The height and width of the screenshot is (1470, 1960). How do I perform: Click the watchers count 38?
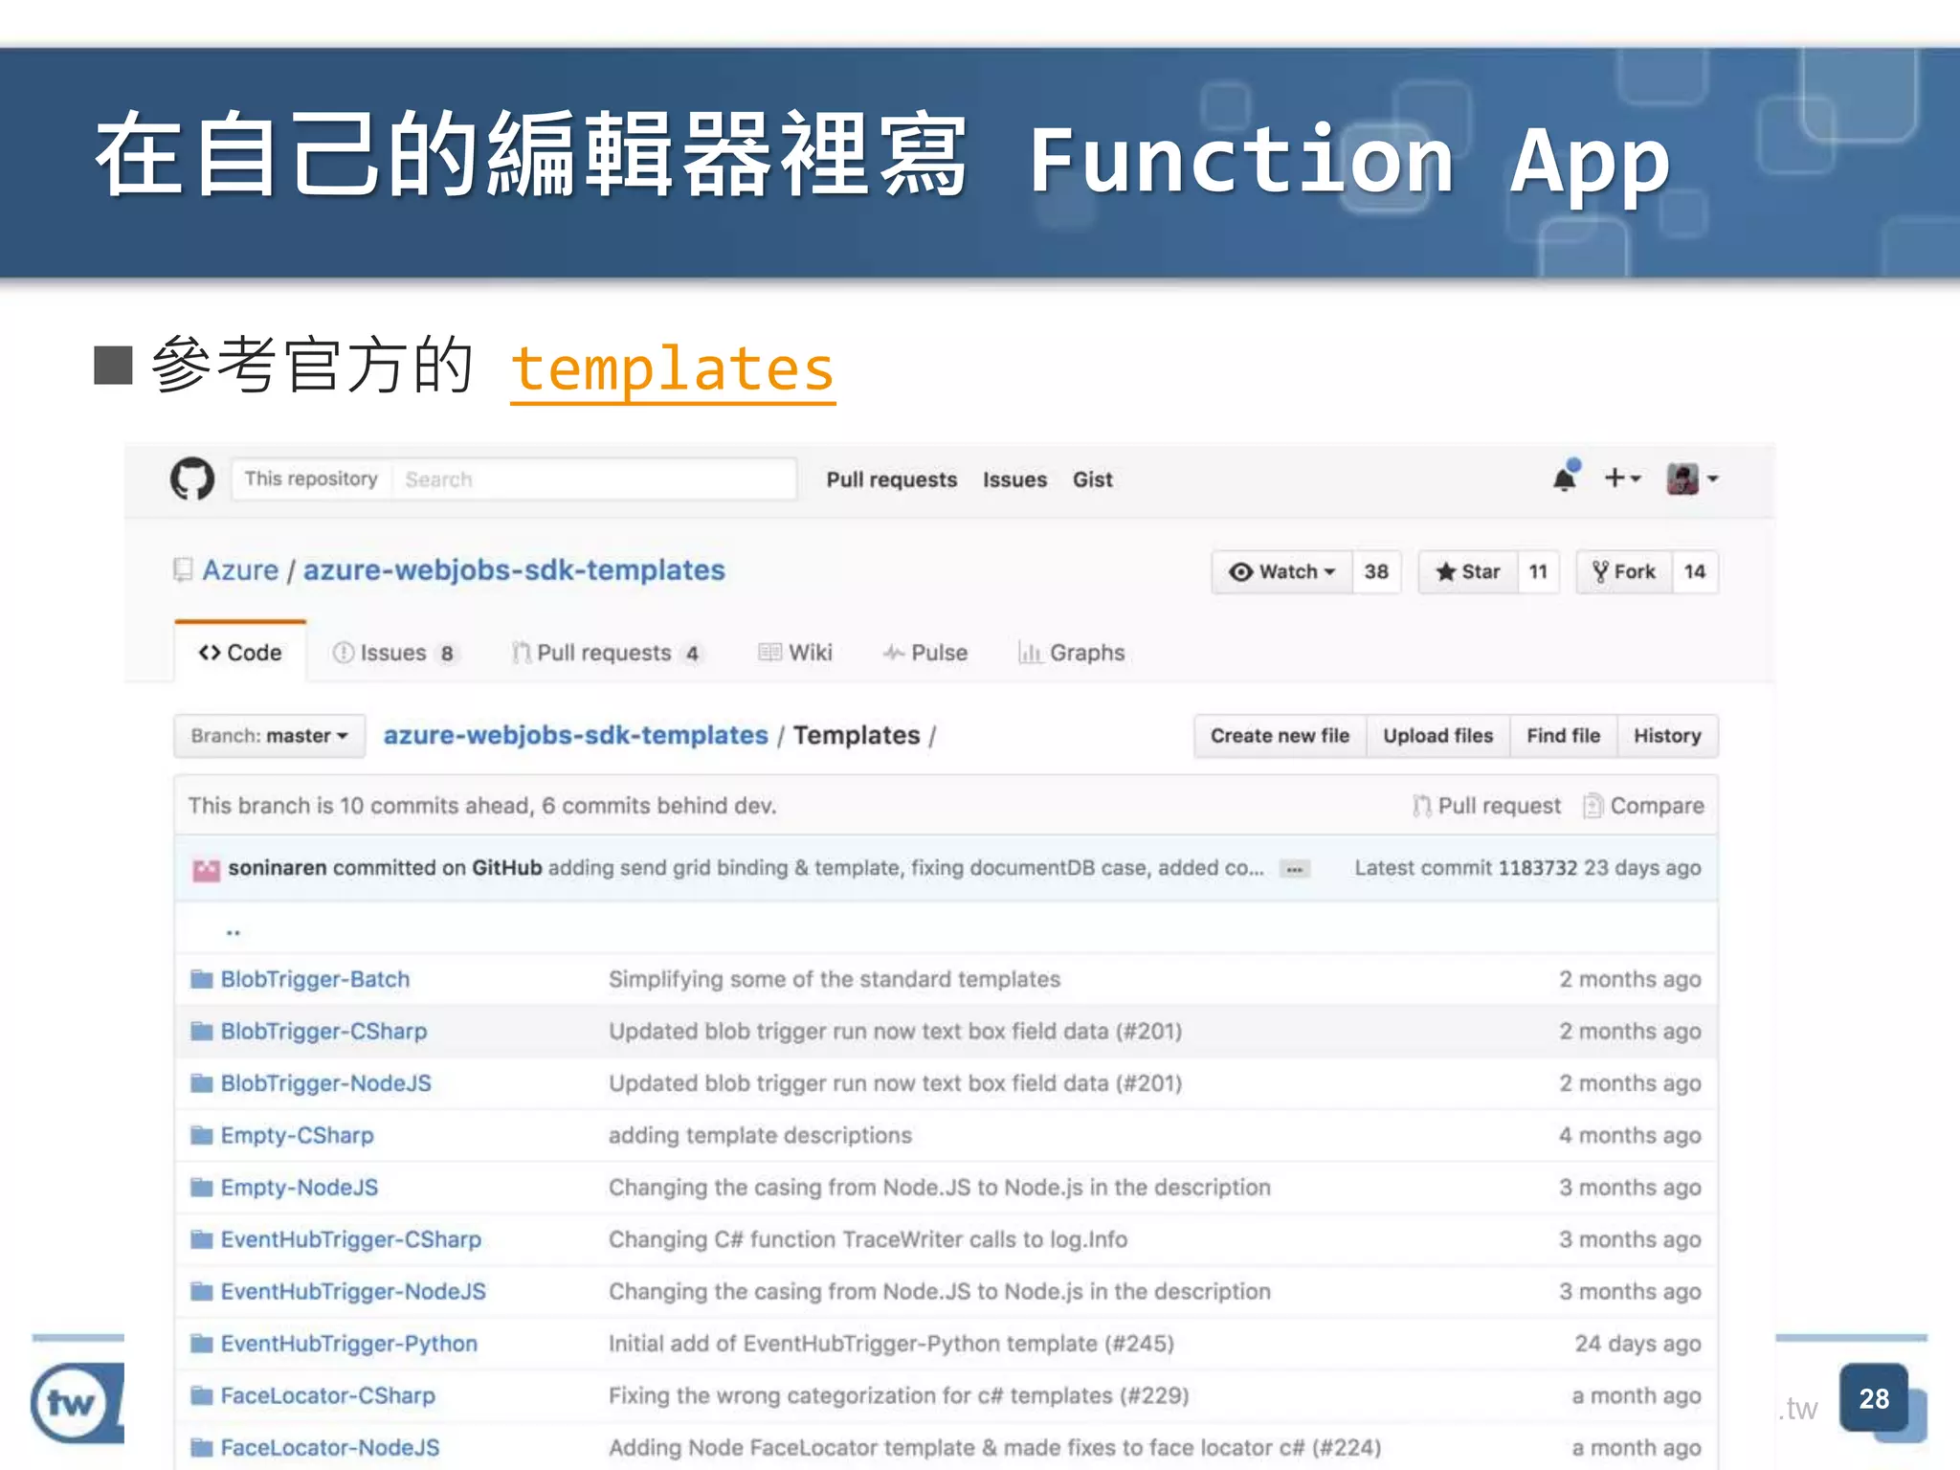pos(1376,571)
